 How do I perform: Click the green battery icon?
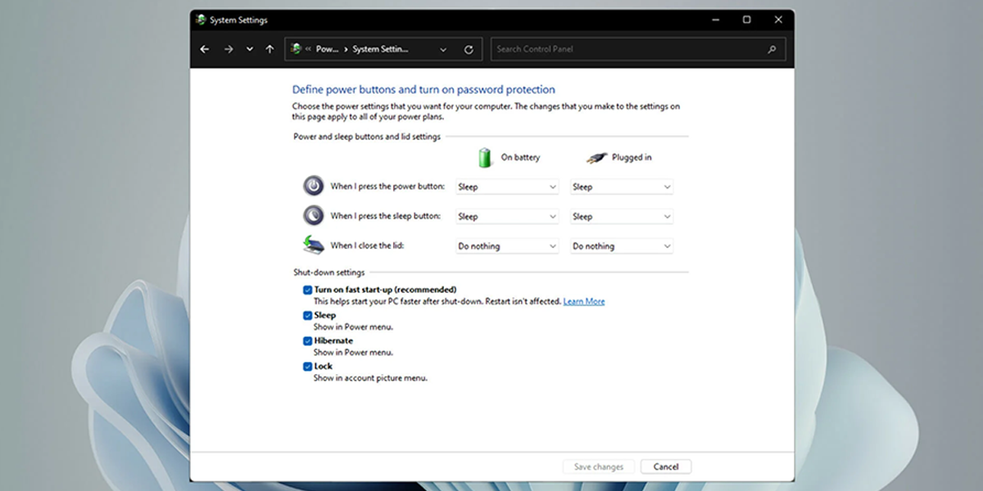coord(485,157)
